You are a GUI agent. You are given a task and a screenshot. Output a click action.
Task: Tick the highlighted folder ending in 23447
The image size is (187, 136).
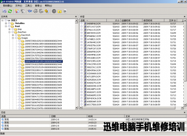coord(19,61)
